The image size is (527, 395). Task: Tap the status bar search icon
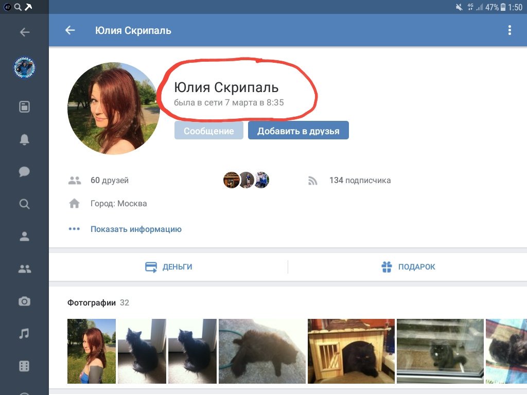tap(18, 7)
